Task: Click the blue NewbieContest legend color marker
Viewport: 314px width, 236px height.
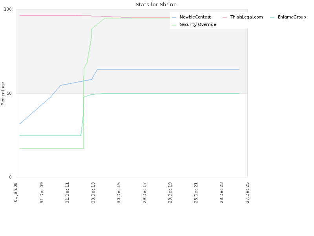Action: pyautogui.click(x=174, y=17)
